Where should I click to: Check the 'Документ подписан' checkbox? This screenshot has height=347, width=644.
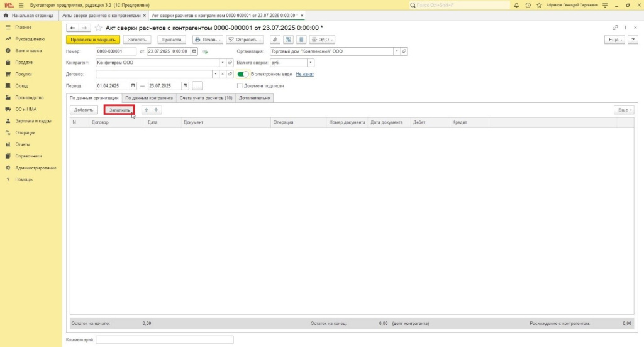click(240, 85)
